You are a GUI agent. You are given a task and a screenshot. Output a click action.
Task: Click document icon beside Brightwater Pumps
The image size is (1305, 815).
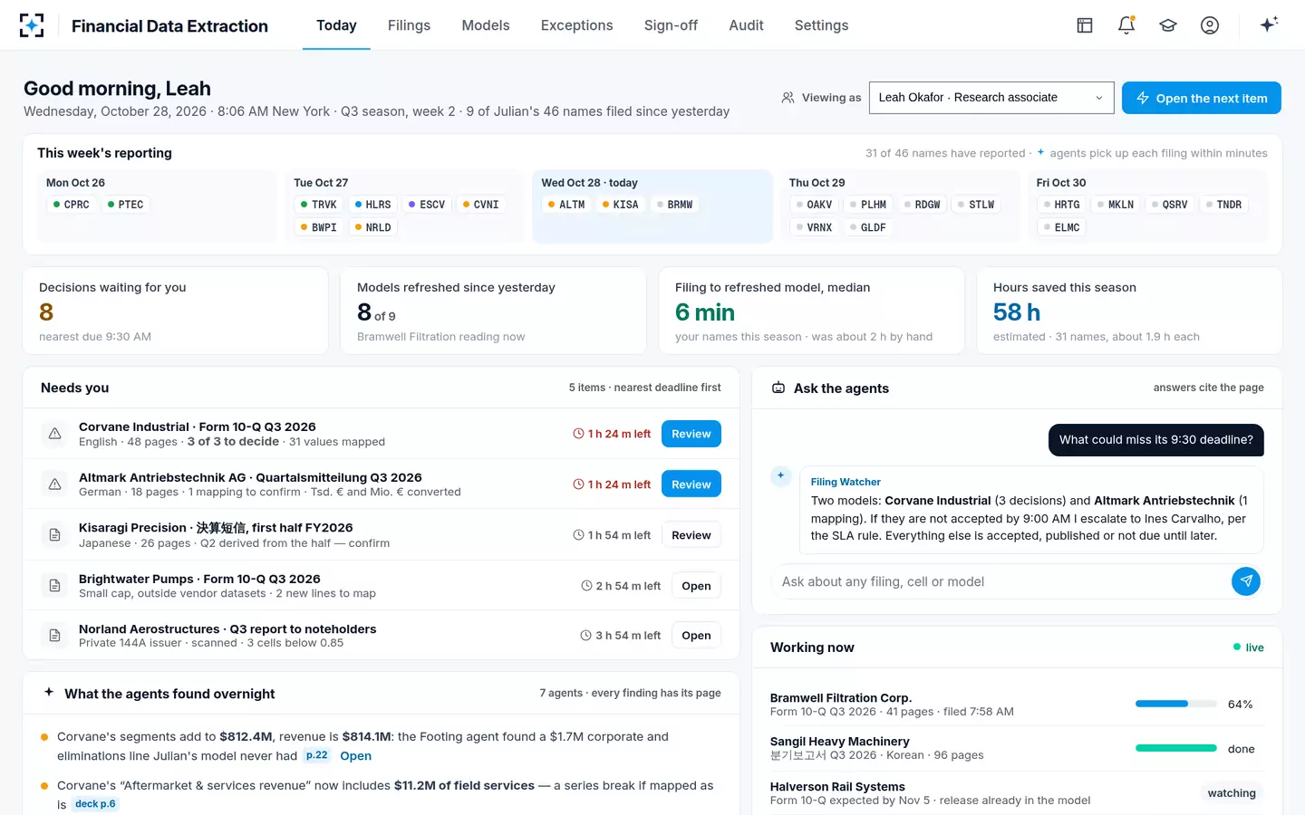55,586
